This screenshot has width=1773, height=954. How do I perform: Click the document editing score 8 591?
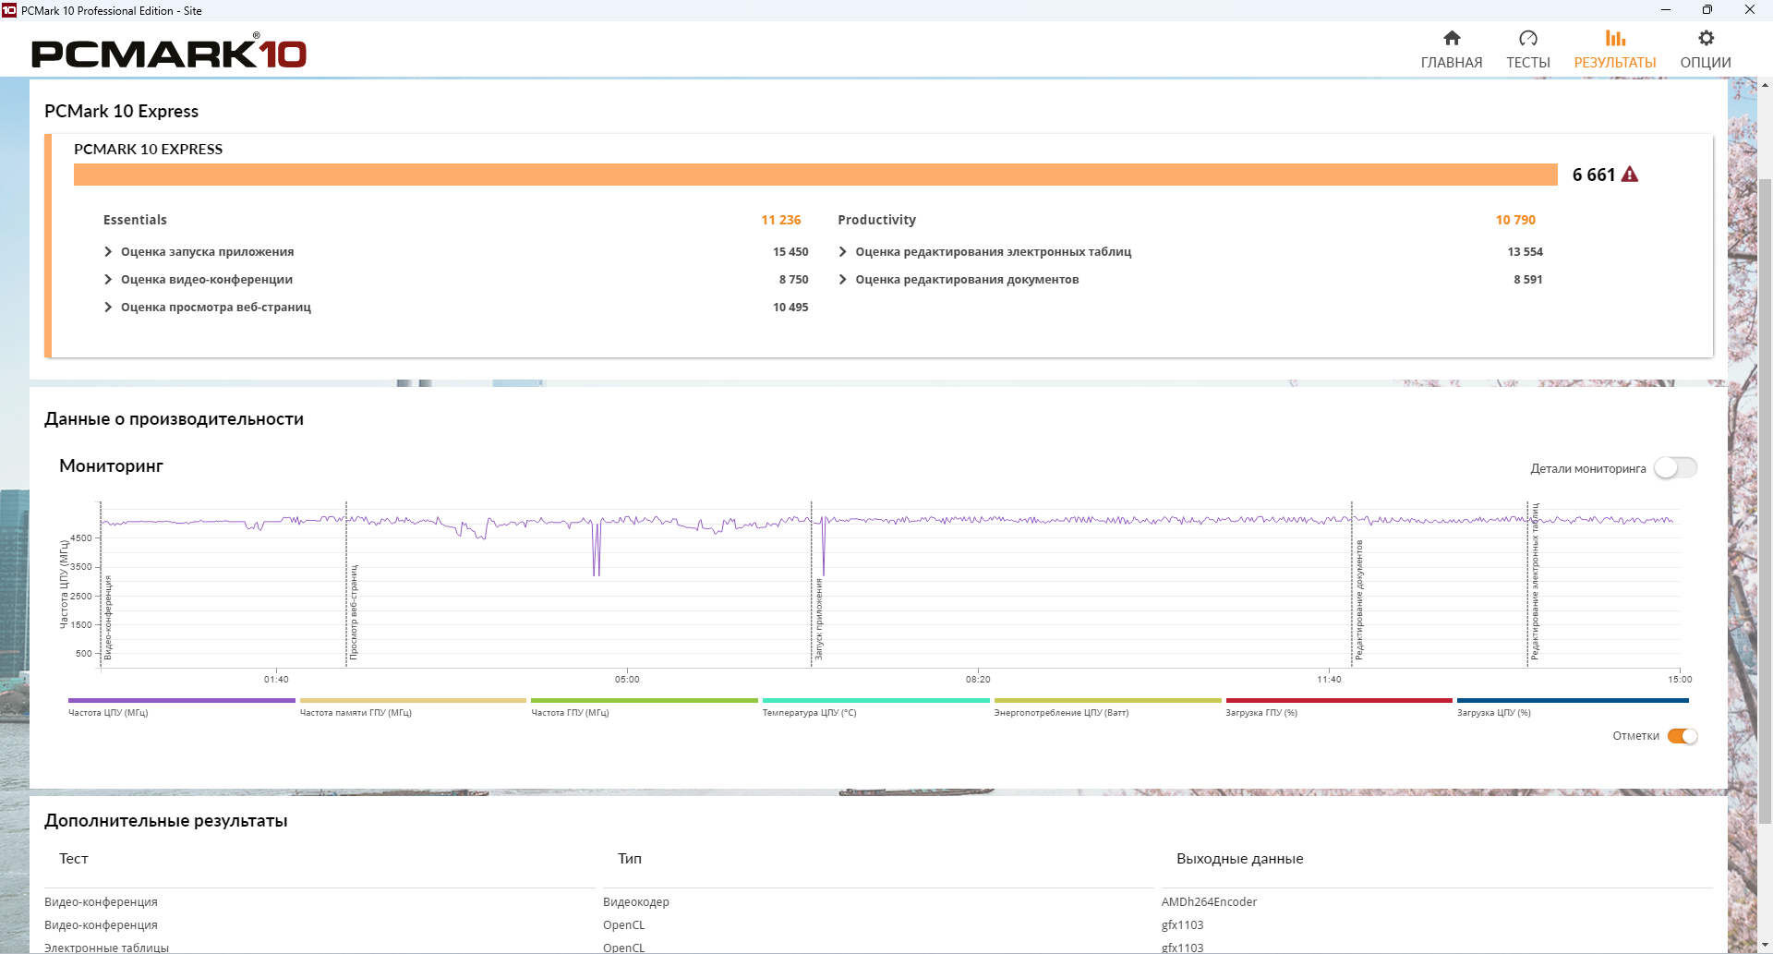[x=1528, y=280]
